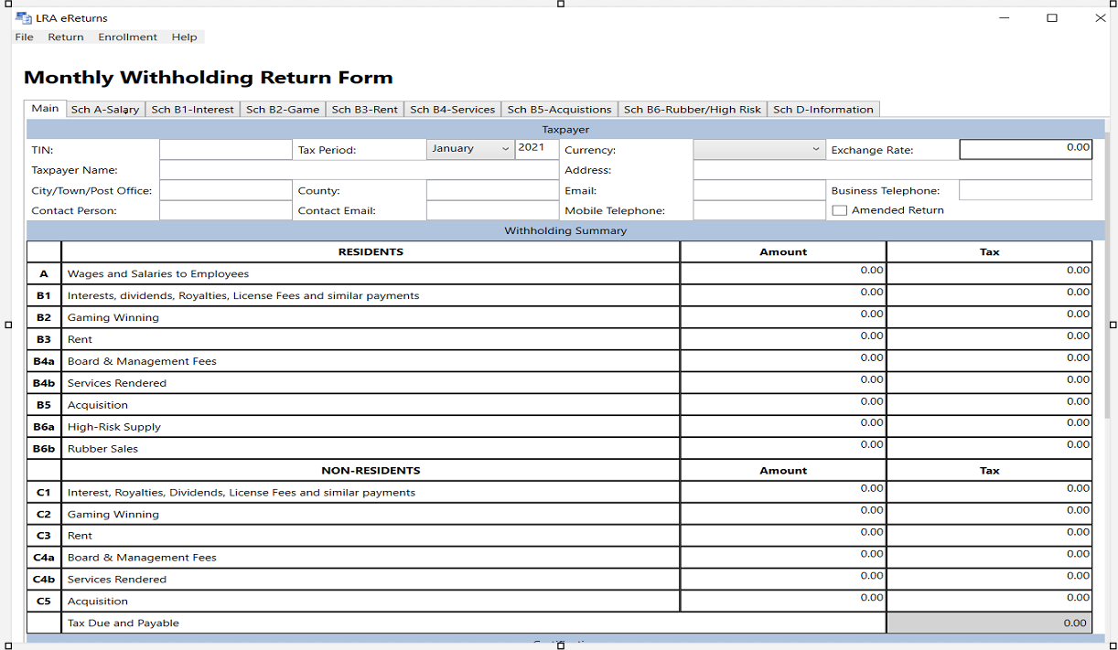This screenshot has height=650, width=1118.
Task: Click the LRA eReturns app icon in title bar
Action: pyautogui.click(x=24, y=18)
